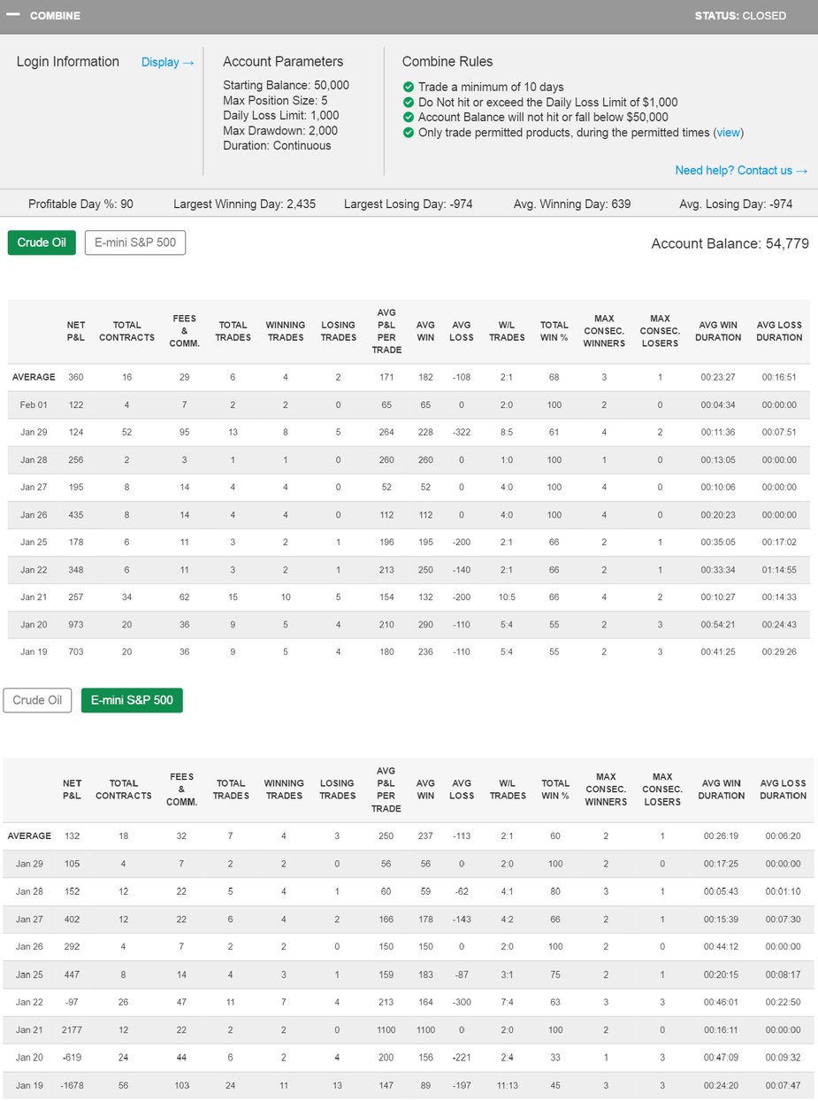This screenshot has height=1101, width=818.
Task: Click the Status: Closed label
Action: pyautogui.click(x=739, y=16)
